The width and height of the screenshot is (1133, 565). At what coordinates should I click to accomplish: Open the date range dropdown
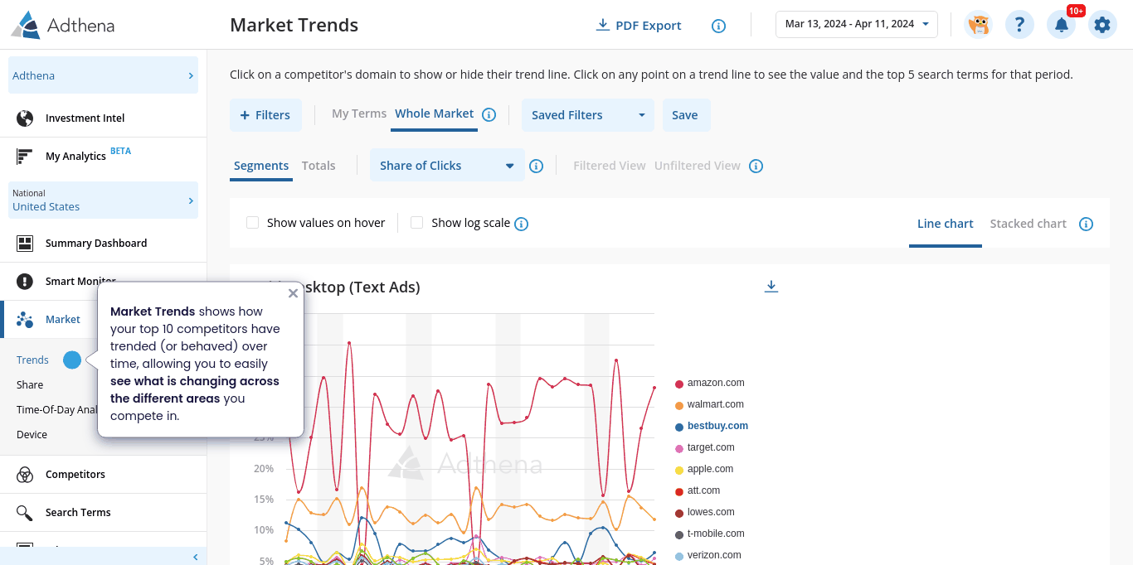point(857,24)
